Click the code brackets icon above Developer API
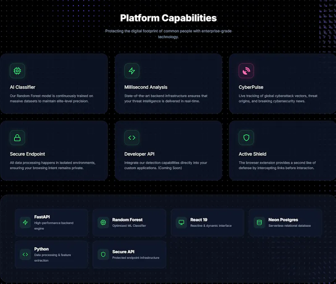The image size is (336, 284). pyautogui.click(x=132, y=138)
